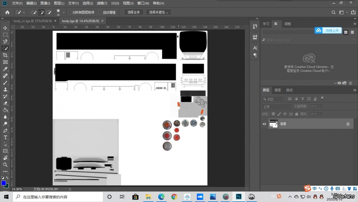The width and height of the screenshot is (358, 202).
Task: Select the Eraser tool
Action: coord(5,103)
